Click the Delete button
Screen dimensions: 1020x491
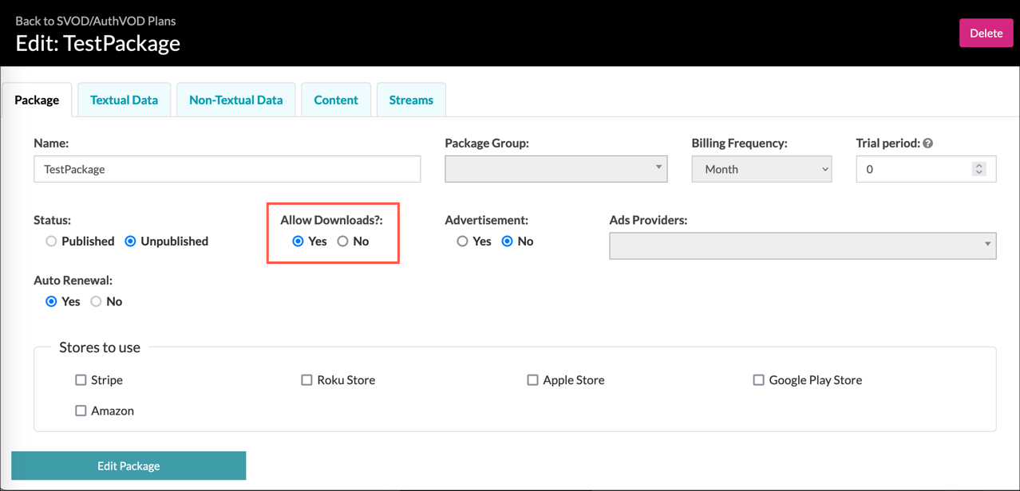point(986,33)
